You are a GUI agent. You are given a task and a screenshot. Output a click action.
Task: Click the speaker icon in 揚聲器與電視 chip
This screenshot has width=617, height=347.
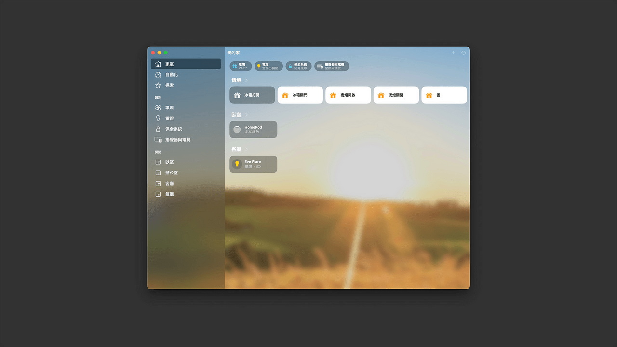[x=320, y=66]
